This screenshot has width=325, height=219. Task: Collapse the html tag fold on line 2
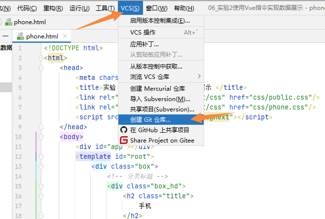(x=41, y=58)
